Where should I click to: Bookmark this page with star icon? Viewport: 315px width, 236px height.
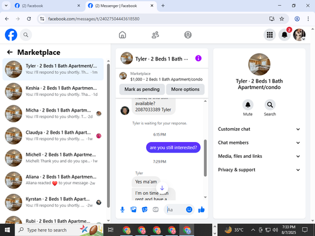tap(282, 19)
